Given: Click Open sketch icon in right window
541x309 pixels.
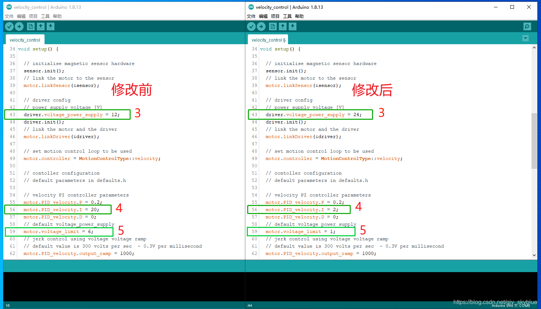Looking at the screenshot, I should click(x=283, y=26).
